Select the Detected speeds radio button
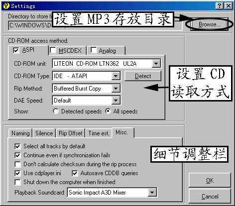235x206 pixels. pyautogui.click(x=56, y=111)
